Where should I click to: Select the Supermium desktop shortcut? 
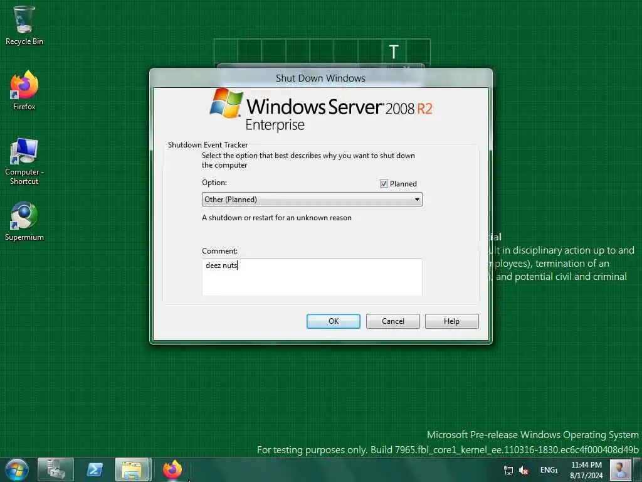pos(24,221)
